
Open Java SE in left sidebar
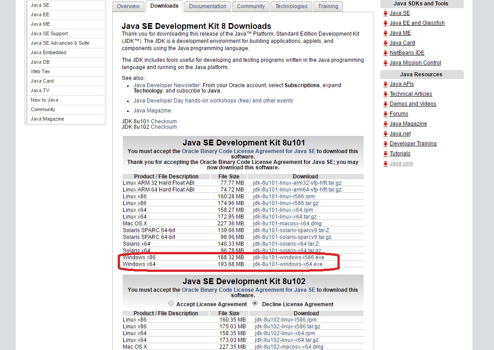[65, 5]
